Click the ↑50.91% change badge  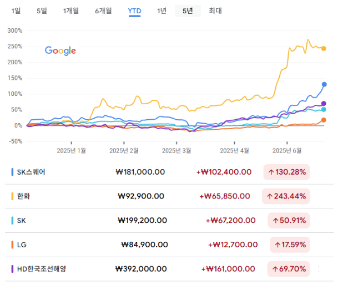click(289, 221)
